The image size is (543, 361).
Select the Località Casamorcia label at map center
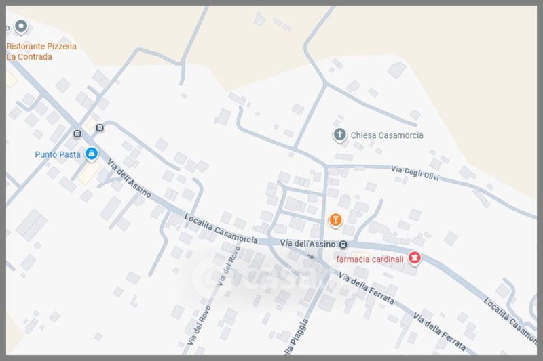coord(222,228)
